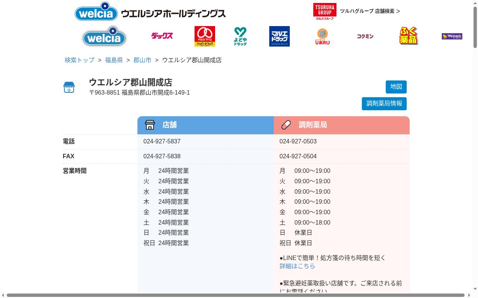Click the ウエルシアホールディングス company name text

173,14
